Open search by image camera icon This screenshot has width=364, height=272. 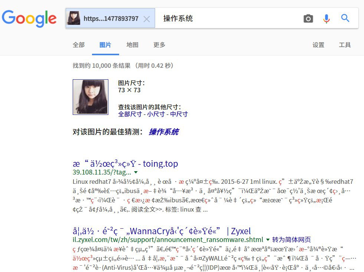tap(308, 18)
